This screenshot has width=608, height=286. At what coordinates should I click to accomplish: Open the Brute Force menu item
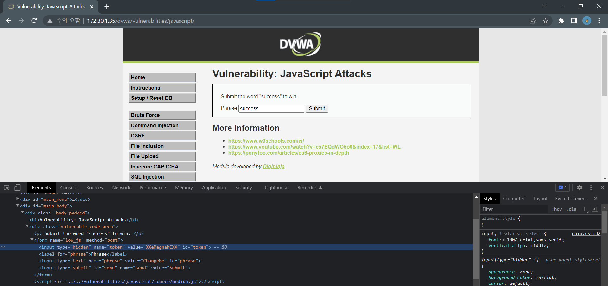162,115
